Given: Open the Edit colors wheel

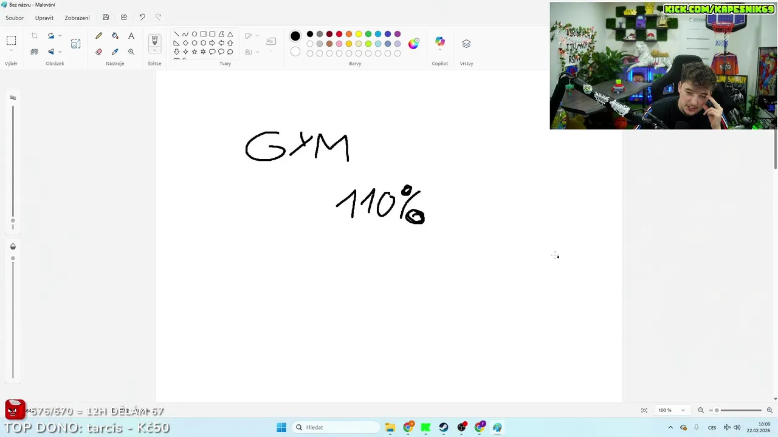Looking at the screenshot, I should 413,44.
